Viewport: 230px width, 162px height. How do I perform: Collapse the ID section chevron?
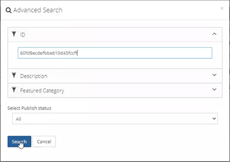(x=214, y=34)
